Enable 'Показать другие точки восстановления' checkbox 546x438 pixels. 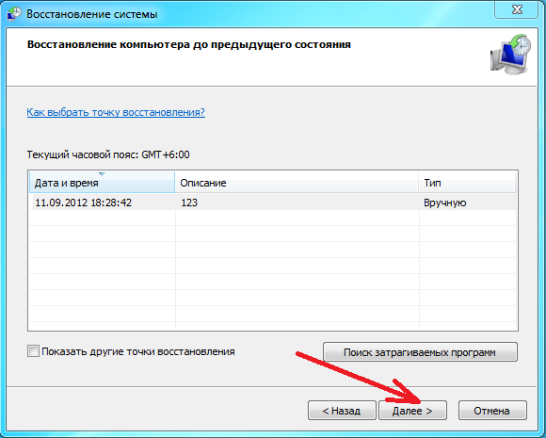(34, 351)
